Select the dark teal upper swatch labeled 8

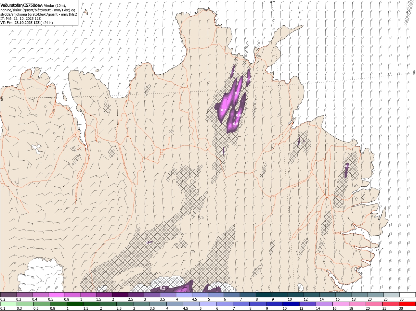264,295
